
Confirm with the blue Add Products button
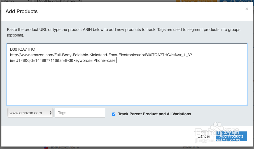coord(232,136)
